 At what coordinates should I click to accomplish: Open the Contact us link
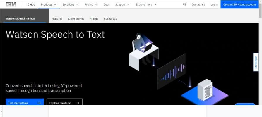(198, 4)
